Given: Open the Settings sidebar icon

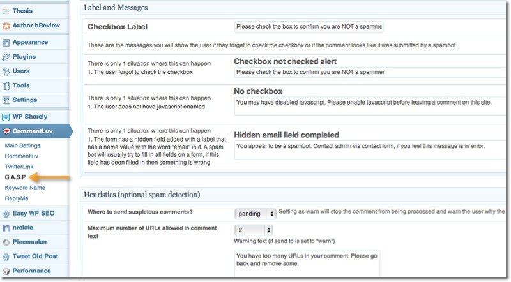Looking at the screenshot, I should click(6, 100).
